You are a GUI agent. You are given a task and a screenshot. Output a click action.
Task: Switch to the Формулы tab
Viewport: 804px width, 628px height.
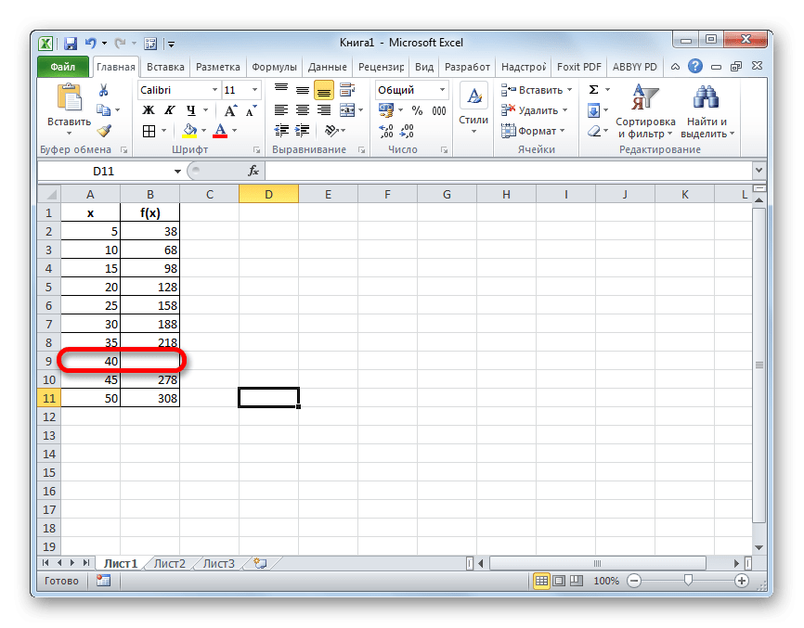point(274,67)
